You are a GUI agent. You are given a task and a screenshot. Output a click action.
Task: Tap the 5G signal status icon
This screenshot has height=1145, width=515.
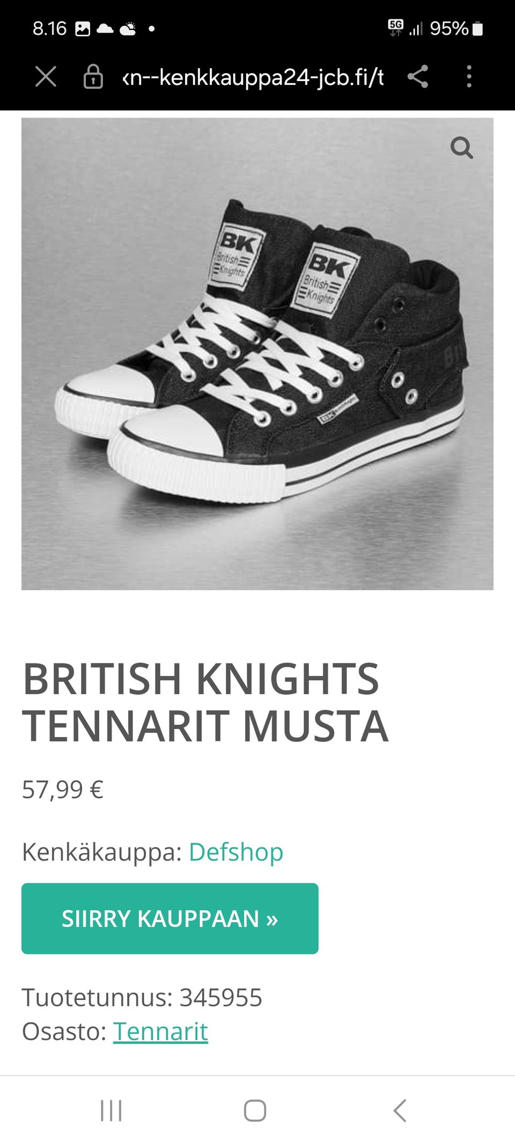[396, 27]
